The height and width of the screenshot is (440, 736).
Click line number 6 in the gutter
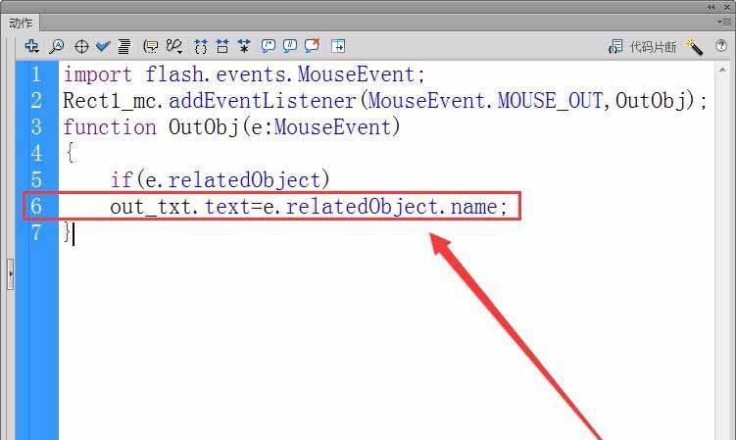click(x=36, y=206)
